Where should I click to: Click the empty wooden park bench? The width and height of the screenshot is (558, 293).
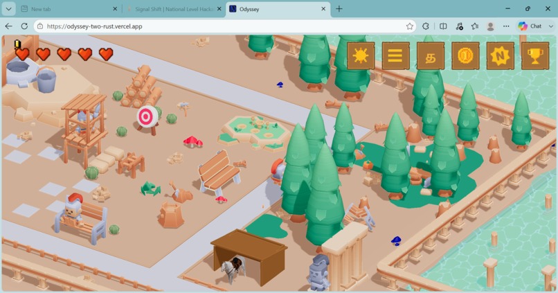[219, 172]
